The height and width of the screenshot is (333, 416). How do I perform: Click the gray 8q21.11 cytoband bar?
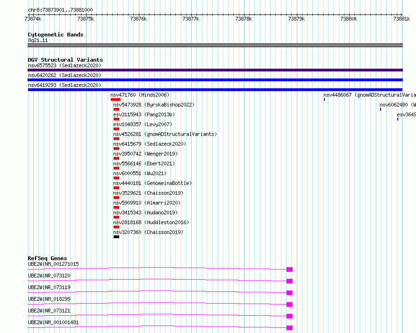[x=215, y=45]
